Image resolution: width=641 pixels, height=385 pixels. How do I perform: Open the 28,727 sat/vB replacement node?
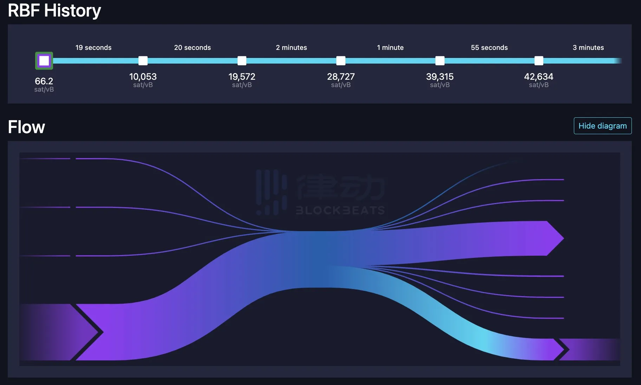[x=341, y=61]
